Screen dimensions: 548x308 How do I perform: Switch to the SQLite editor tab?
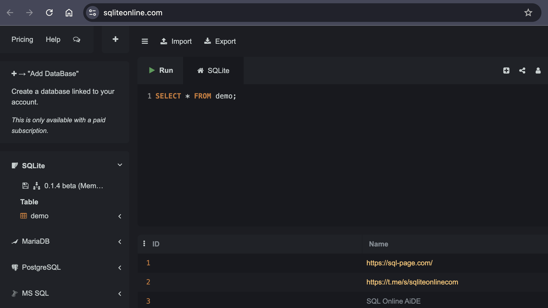pos(213,71)
